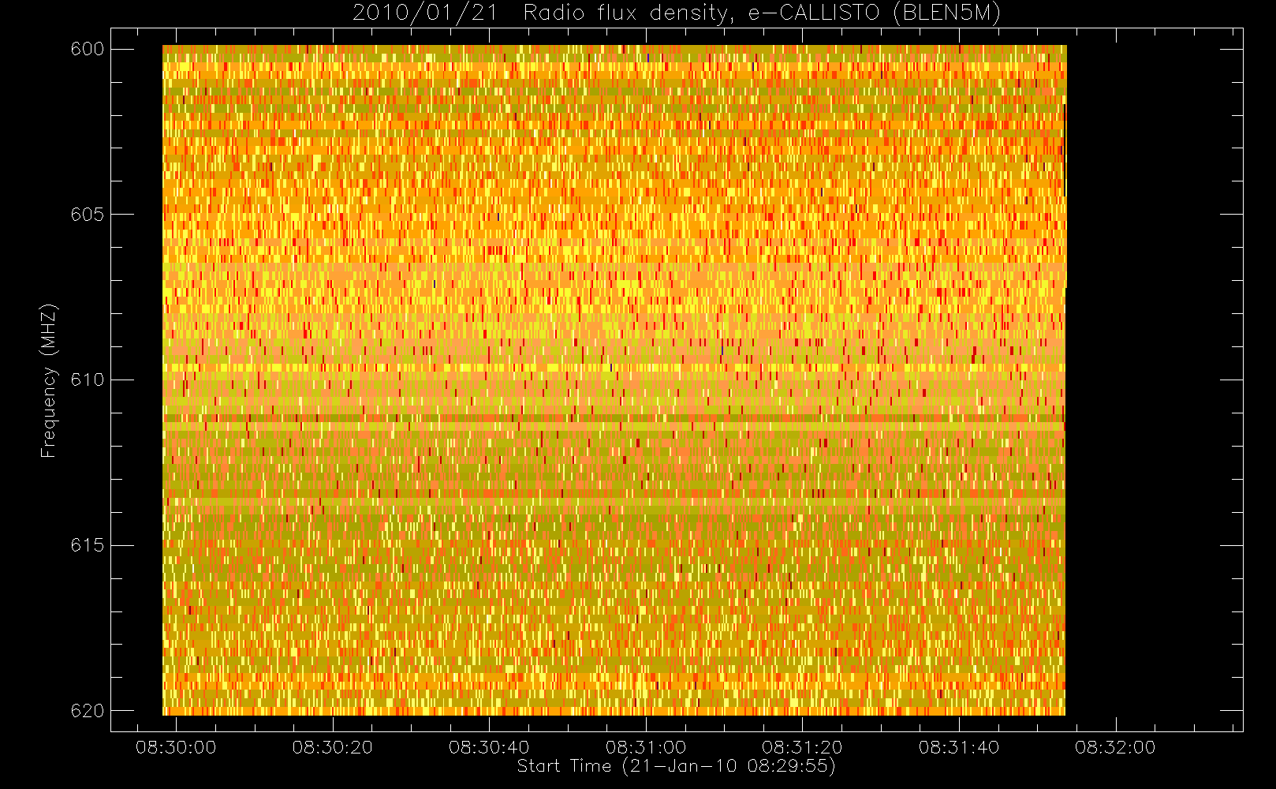Viewport: 1276px width, 789px height.
Task: Click the 08:31:40 time tick label
Action: 959,747
